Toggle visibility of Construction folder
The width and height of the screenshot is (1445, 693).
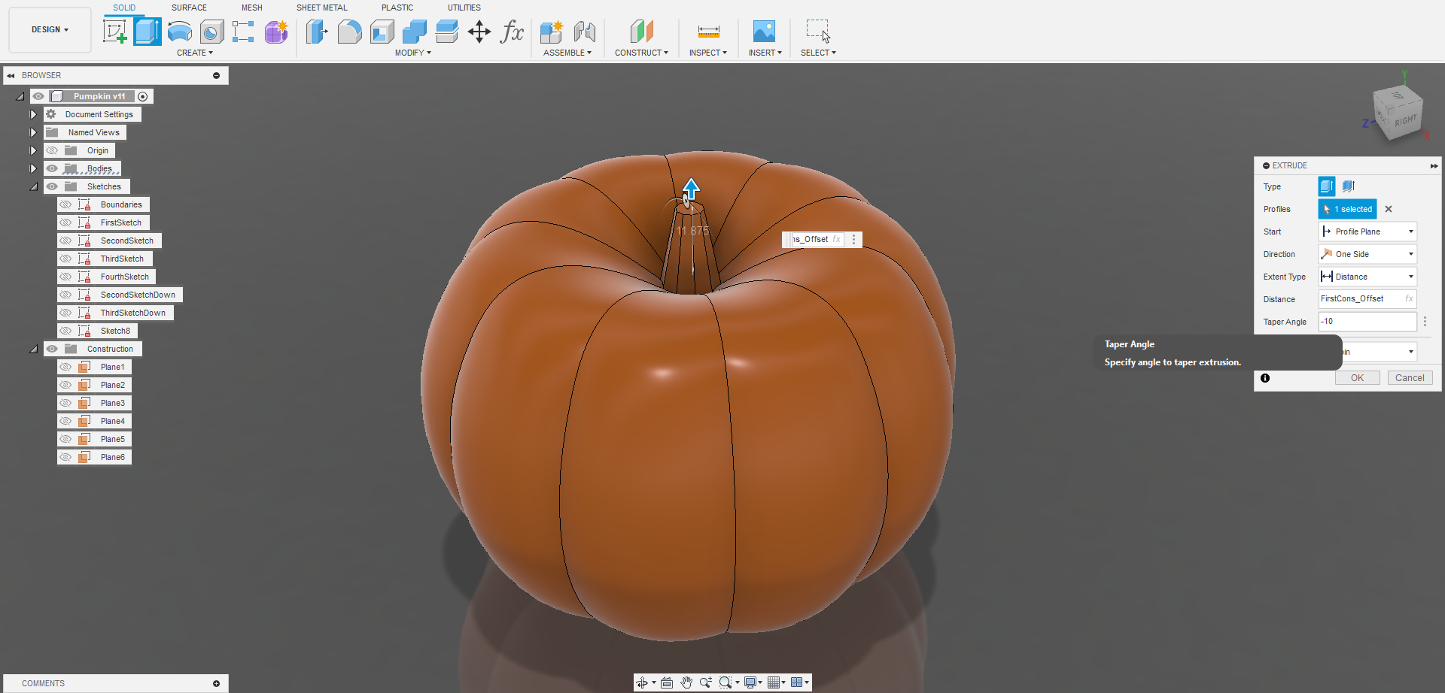click(x=52, y=349)
